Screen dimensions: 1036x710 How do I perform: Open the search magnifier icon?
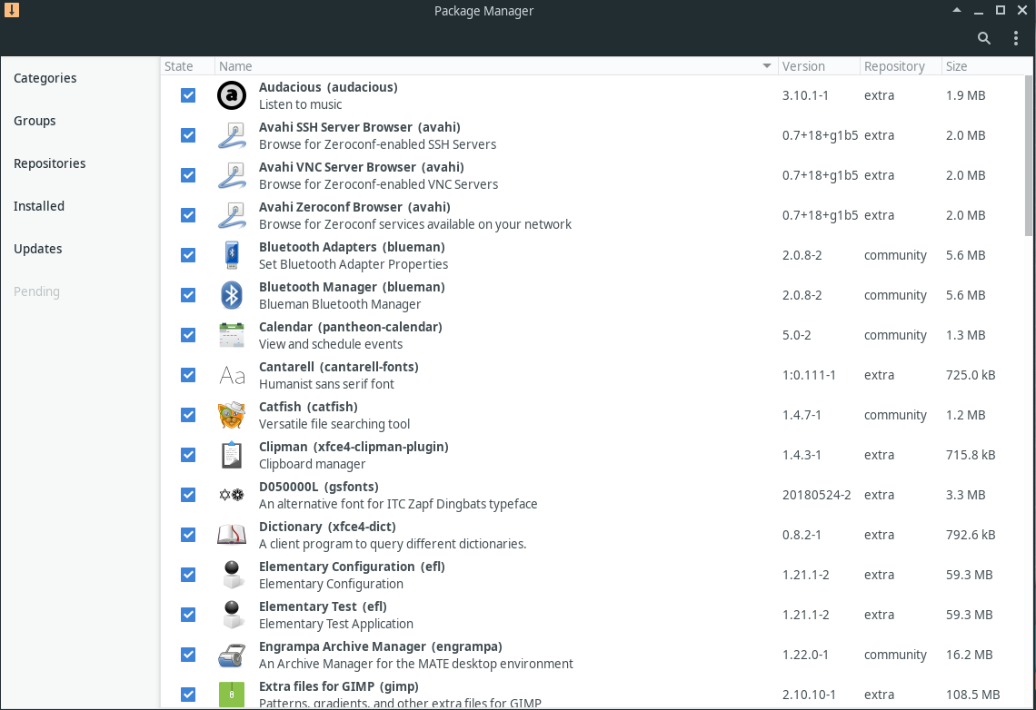pos(984,38)
